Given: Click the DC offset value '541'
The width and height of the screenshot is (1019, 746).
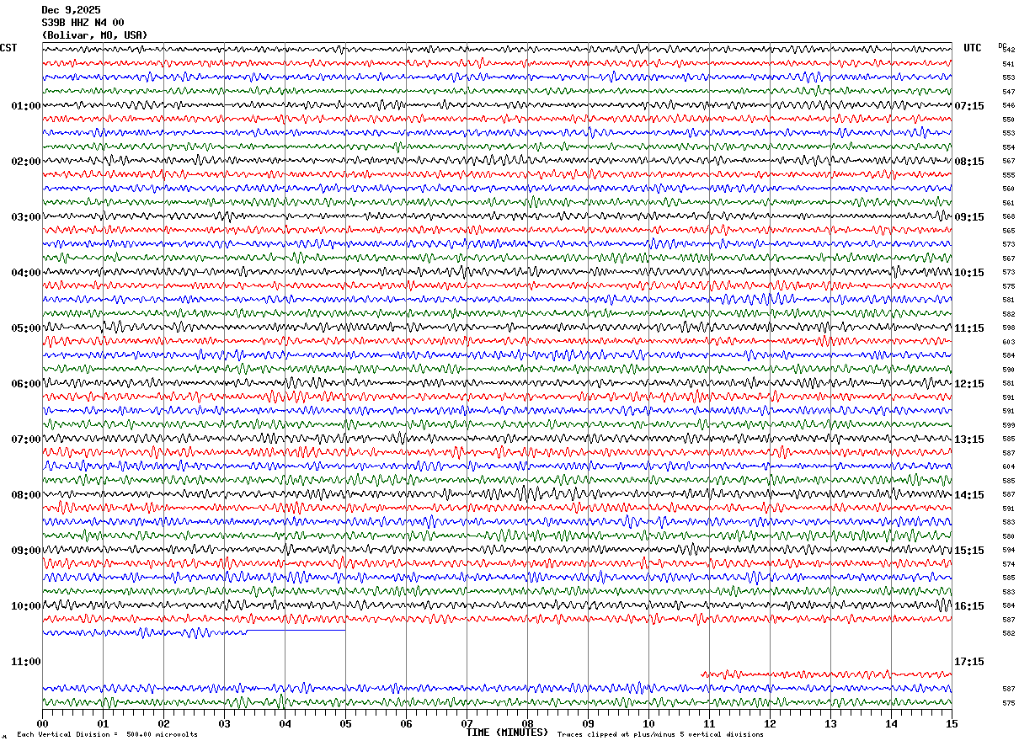Looking at the screenshot, I should 1008,64.
